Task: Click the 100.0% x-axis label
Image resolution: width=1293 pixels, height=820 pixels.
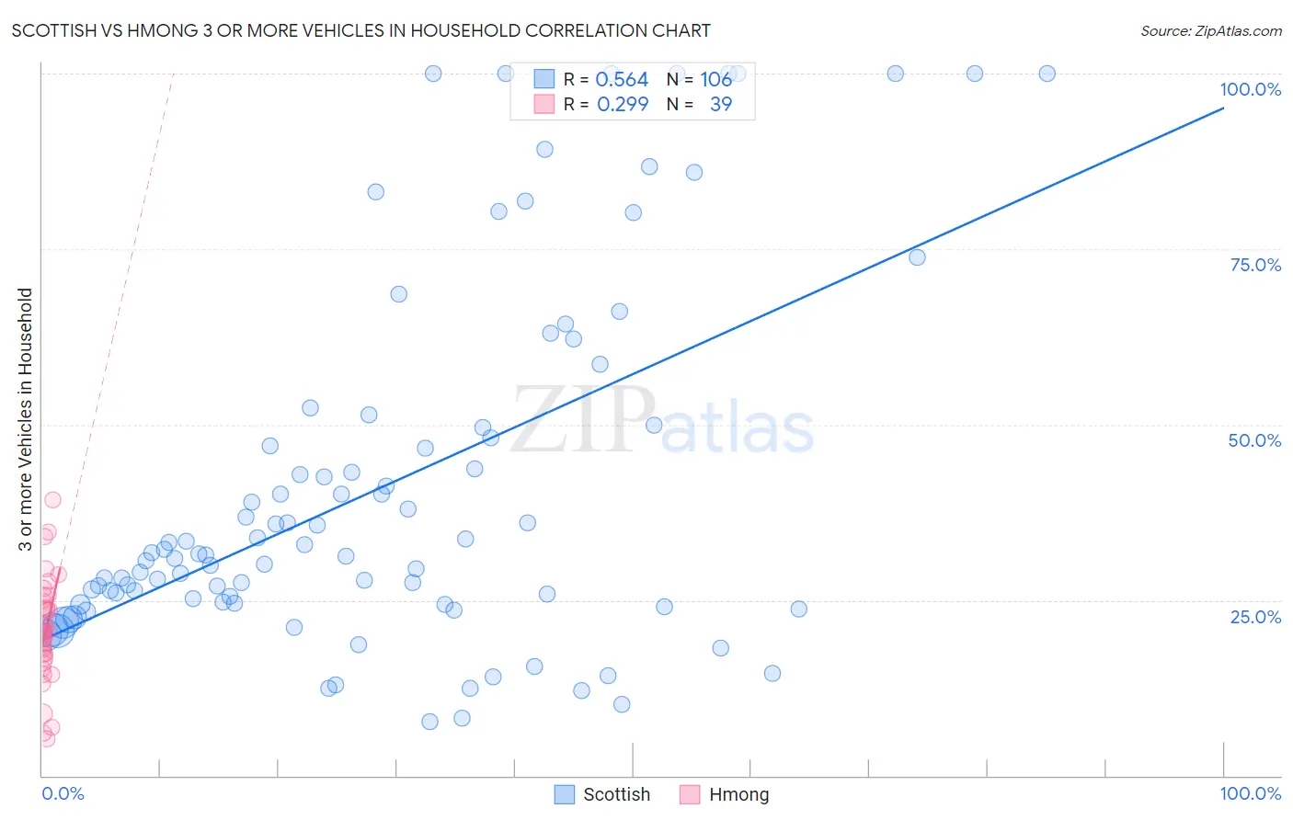Action: click(x=1250, y=793)
